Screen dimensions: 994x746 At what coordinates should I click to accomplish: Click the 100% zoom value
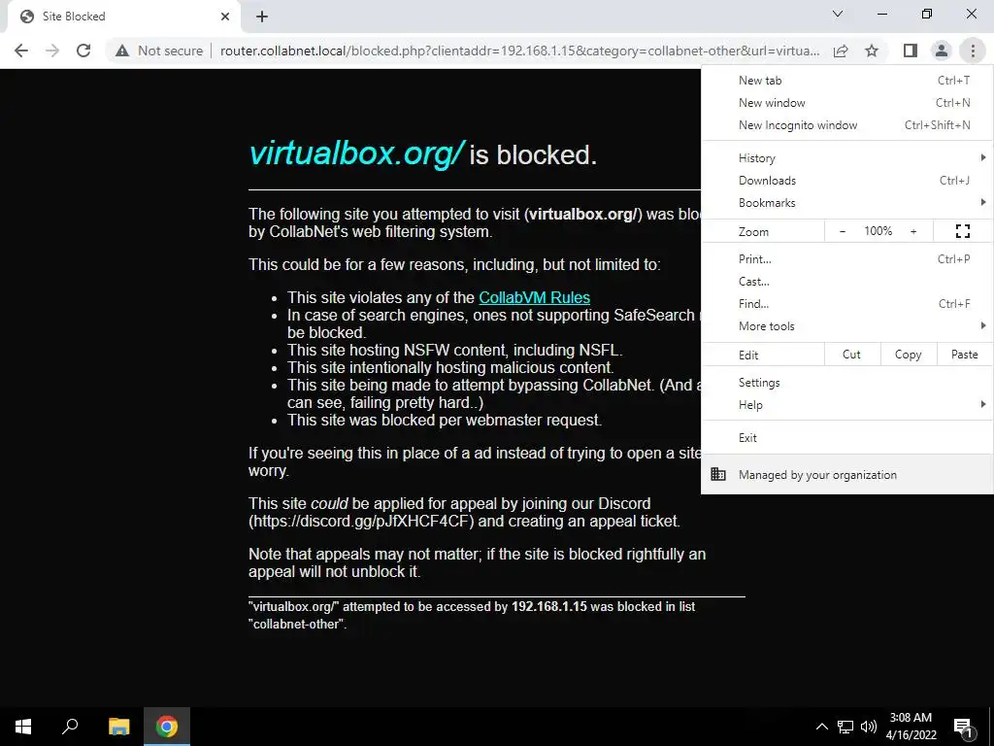pyautogui.click(x=878, y=231)
